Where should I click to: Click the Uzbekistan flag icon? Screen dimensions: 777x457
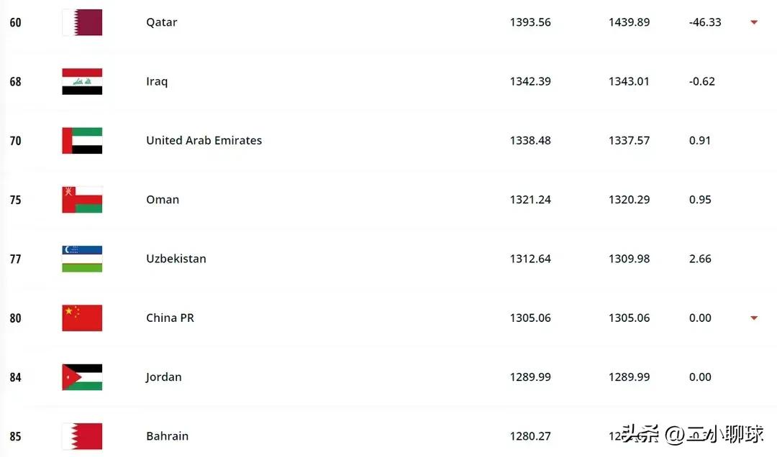(81, 259)
